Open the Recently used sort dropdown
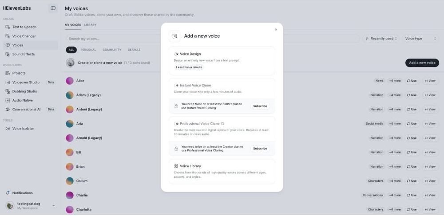Image resolution: width=444 pixels, height=216 pixels. point(381,39)
